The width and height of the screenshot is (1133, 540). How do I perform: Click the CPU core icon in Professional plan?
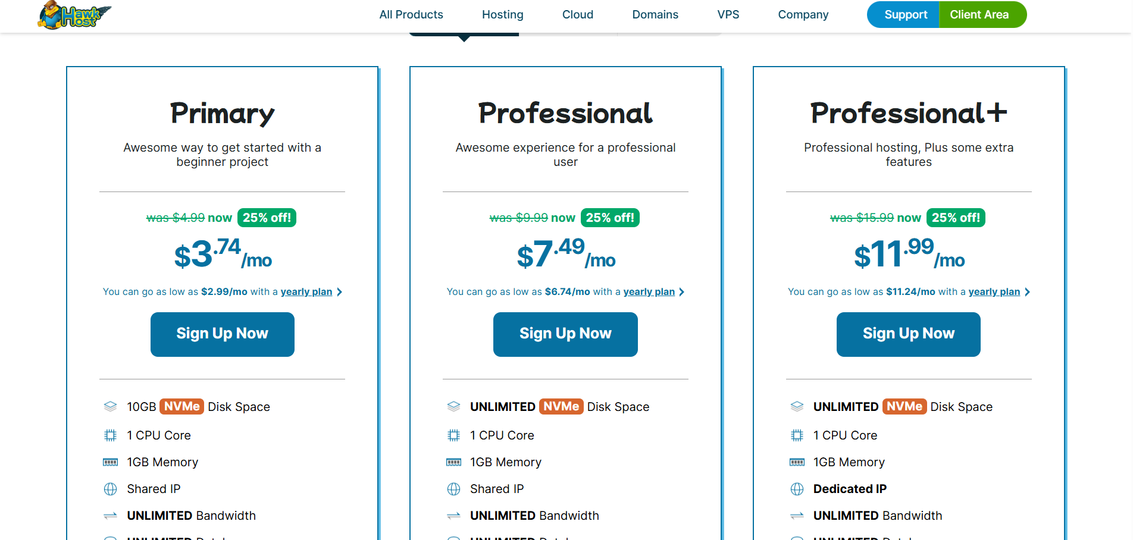coord(453,435)
